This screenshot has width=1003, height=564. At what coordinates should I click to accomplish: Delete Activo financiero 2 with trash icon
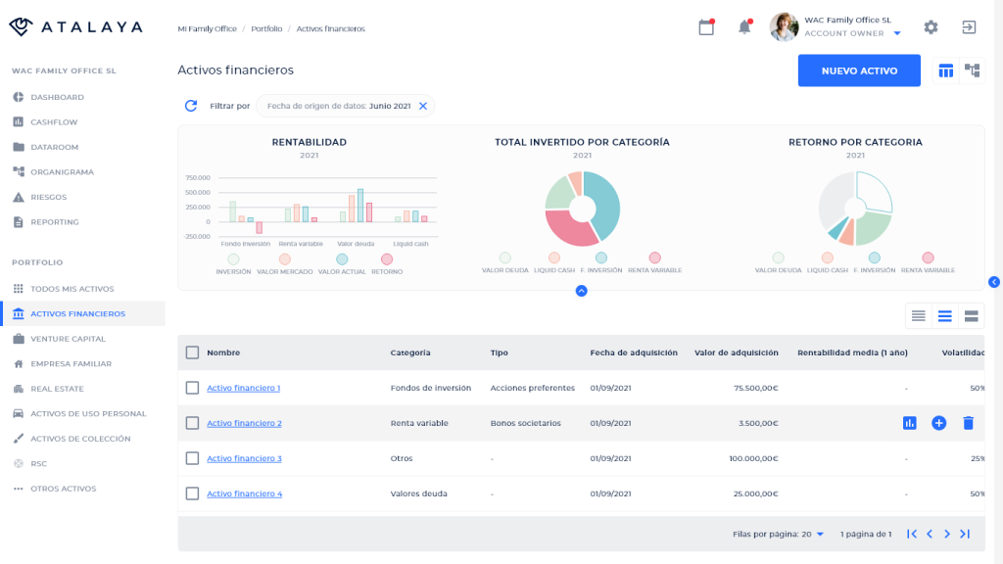click(x=968, y=423)
